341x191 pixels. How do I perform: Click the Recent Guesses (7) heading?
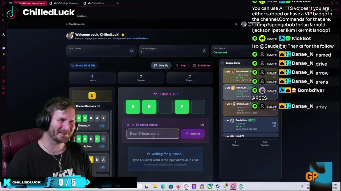click(88, 106)
